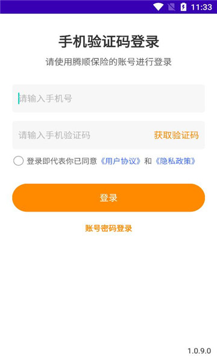The height and width of the screenshot is (361, 217).
Task: Tap the 手机验证码登录 page title
Action: tap(108, 42)
